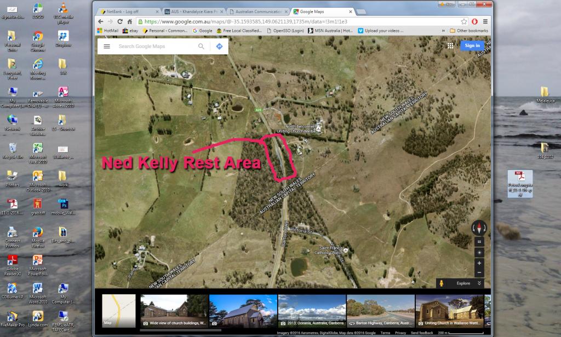Switch to the Australian Communications tab
This screenshot has width=561, height=337.
[257, 11]
